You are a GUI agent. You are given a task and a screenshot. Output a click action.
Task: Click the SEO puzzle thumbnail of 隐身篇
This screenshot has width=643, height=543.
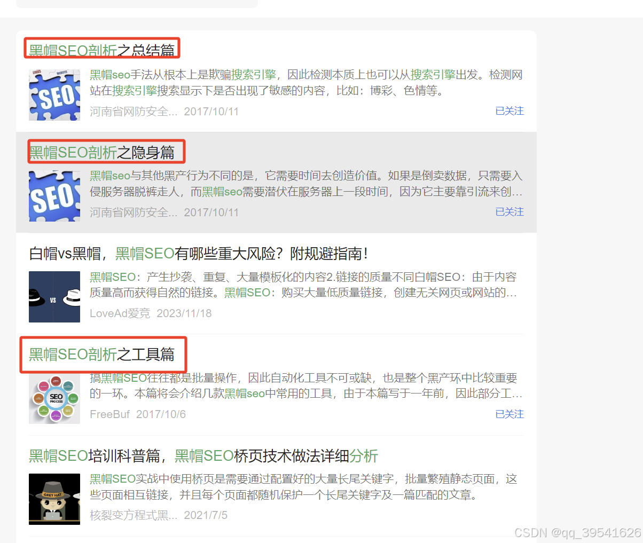tap(54, 196)
